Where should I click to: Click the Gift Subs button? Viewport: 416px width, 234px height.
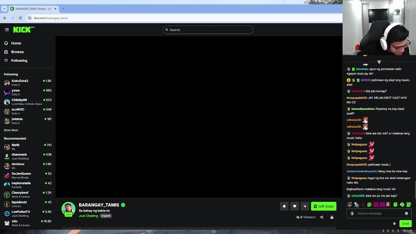pos(324,206)
